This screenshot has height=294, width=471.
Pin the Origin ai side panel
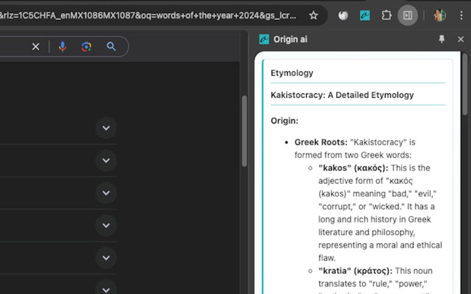point(442,39)
